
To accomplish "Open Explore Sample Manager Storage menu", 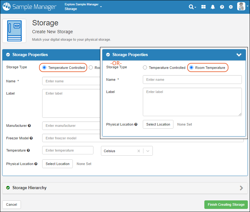I will (83, 7).
